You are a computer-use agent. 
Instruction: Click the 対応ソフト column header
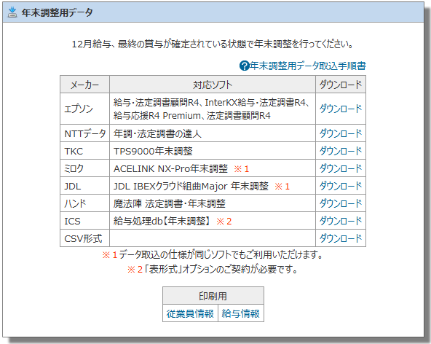click(x=213, y=85)
